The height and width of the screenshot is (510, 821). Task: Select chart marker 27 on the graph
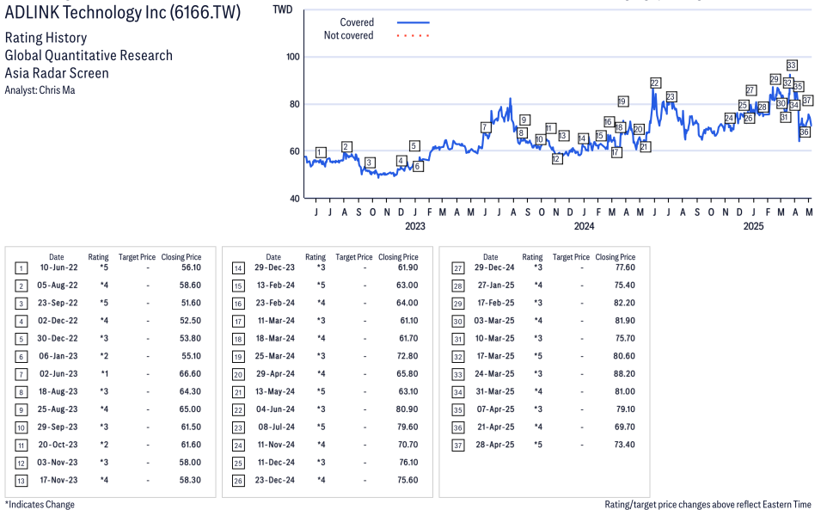[x=751, y=90]
